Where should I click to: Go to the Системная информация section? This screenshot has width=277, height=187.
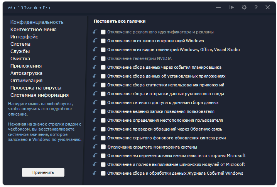click(40, 95)
